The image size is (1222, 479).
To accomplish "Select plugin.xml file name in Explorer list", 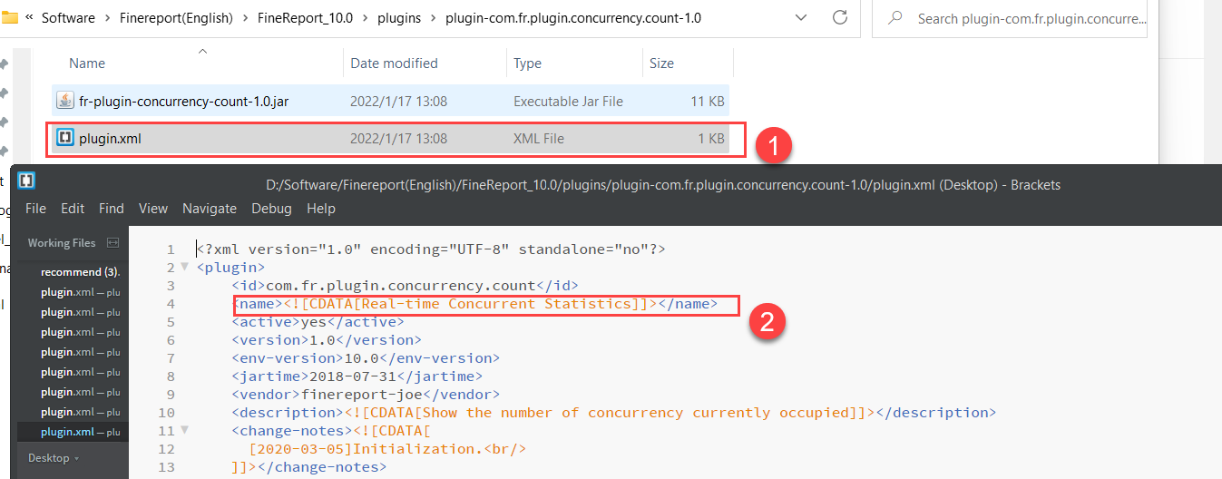I will [x=111, y=139].
